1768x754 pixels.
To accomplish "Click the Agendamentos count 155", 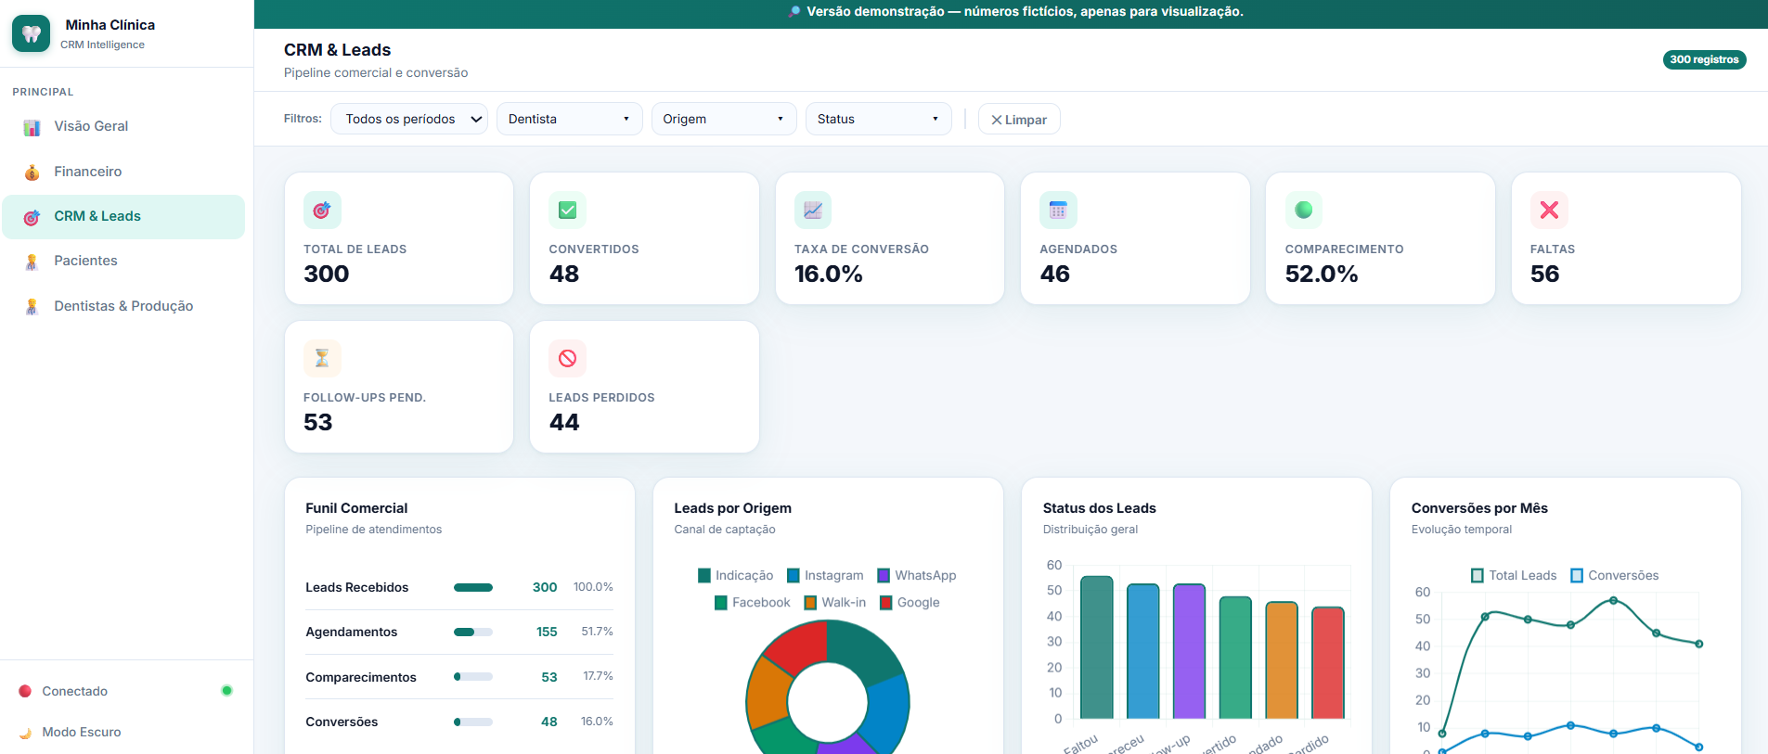I will point(547,632).
